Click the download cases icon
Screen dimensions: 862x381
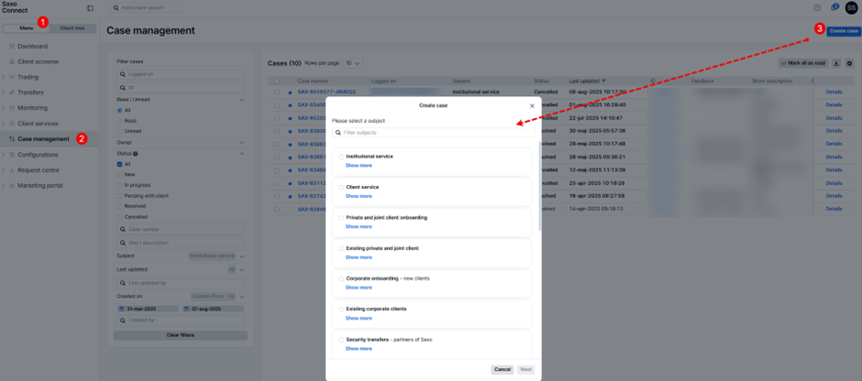click(x=836, y=63)
